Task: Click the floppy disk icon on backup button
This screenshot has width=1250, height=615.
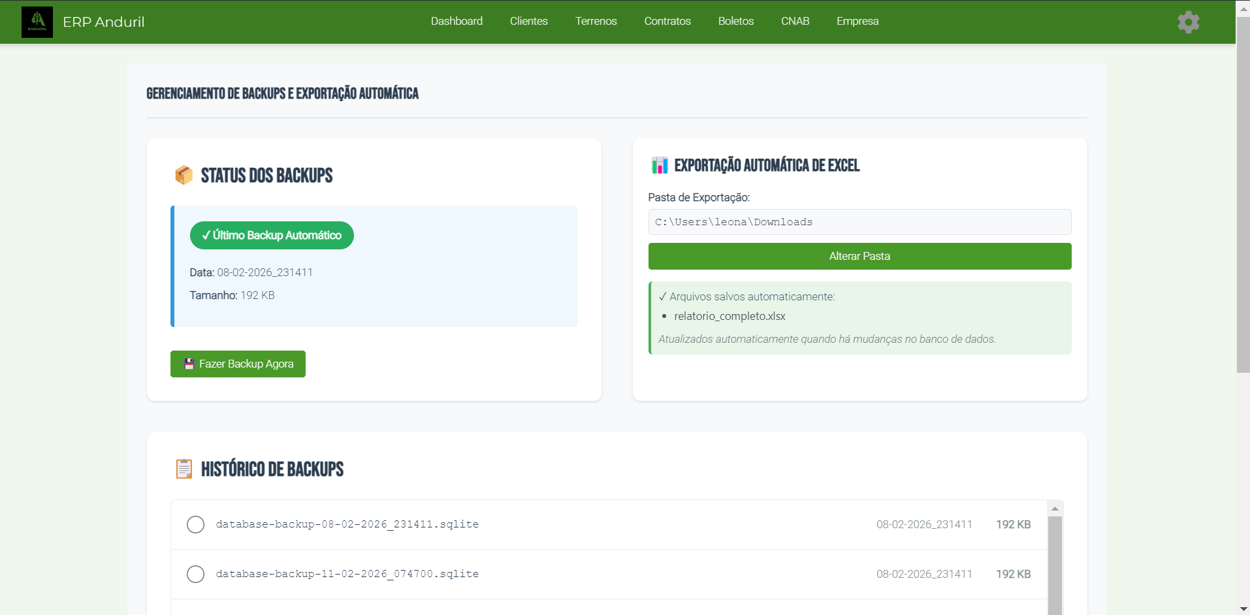Action: pyautogui.click(x=189, y=364)
